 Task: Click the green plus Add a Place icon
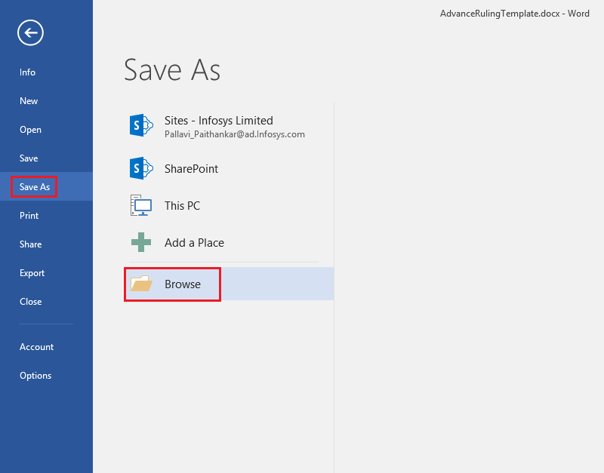(141, 242)
